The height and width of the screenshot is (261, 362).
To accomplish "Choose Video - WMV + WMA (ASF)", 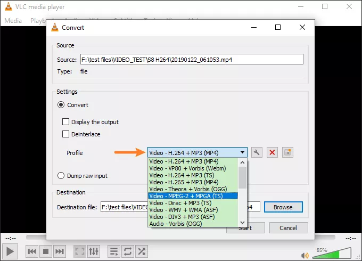I will pyautogui.click(x=193, y=210).
